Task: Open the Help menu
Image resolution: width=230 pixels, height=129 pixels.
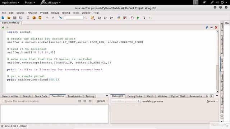Action: pyautogui.click(x=96, y=13)
